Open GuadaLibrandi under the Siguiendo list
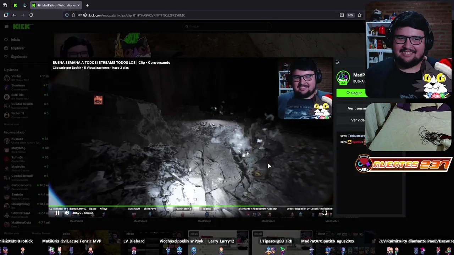The image size is (454, 255). [26, 106]
